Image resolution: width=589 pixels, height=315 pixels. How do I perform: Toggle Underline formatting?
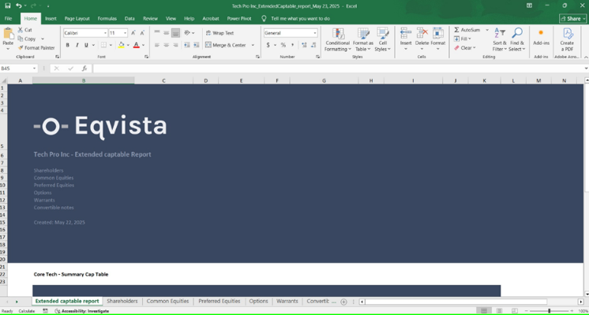[x=86, y=45]
